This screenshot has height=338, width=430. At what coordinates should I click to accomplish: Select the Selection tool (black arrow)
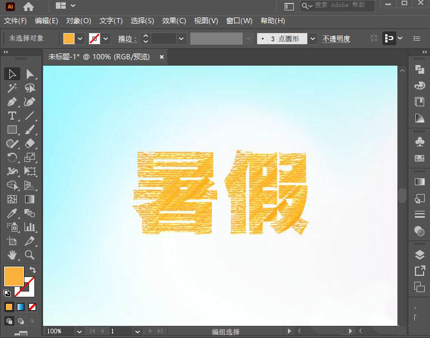12,74
